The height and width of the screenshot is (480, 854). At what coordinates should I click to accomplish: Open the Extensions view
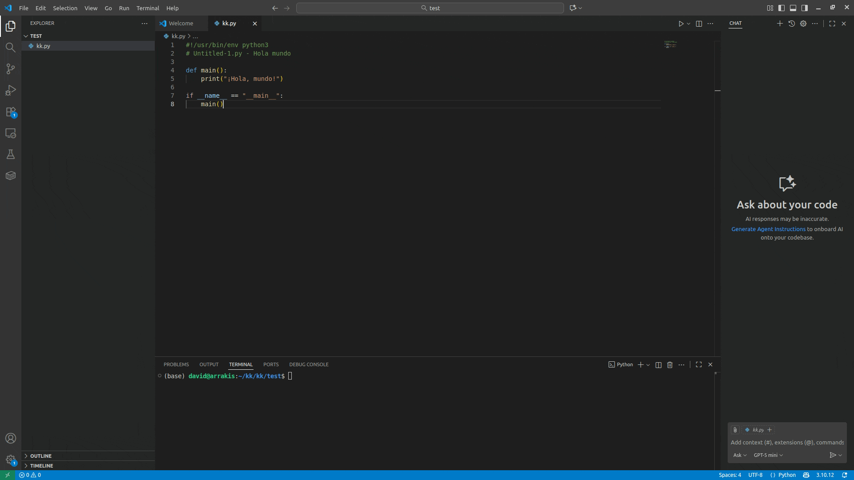click(11, 112)
